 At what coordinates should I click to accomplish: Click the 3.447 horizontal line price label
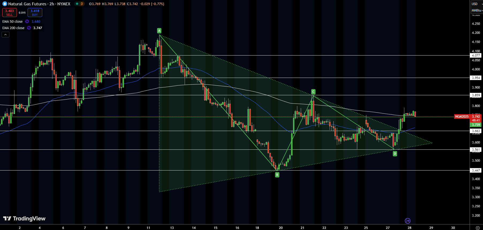click(476, 170)
